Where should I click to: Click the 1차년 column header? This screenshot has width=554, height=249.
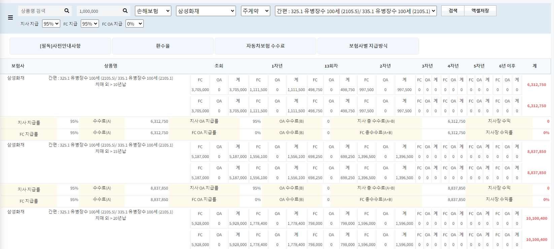277,66
